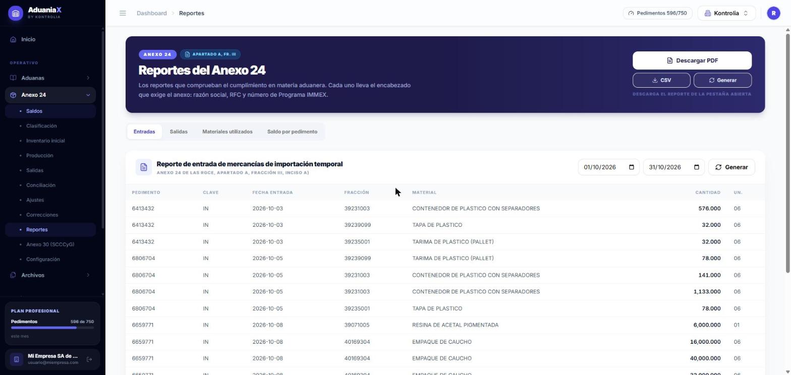Open Correcciones in sidebar
The width and height of the screenshot is (791, 375).
50,215
